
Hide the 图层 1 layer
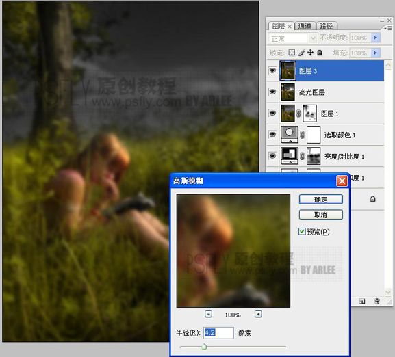coord(272,114)
